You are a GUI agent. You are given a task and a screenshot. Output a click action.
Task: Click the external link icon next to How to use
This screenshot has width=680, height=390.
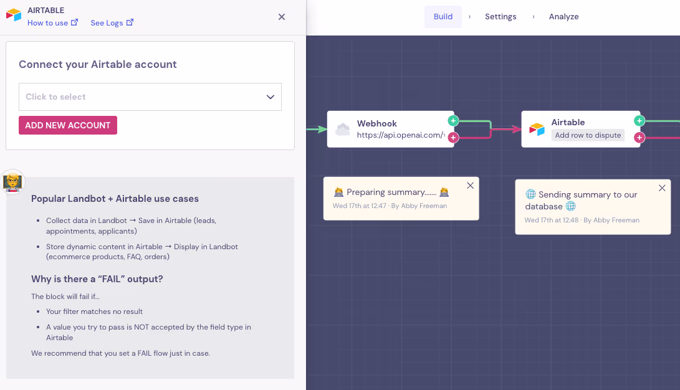75,22
